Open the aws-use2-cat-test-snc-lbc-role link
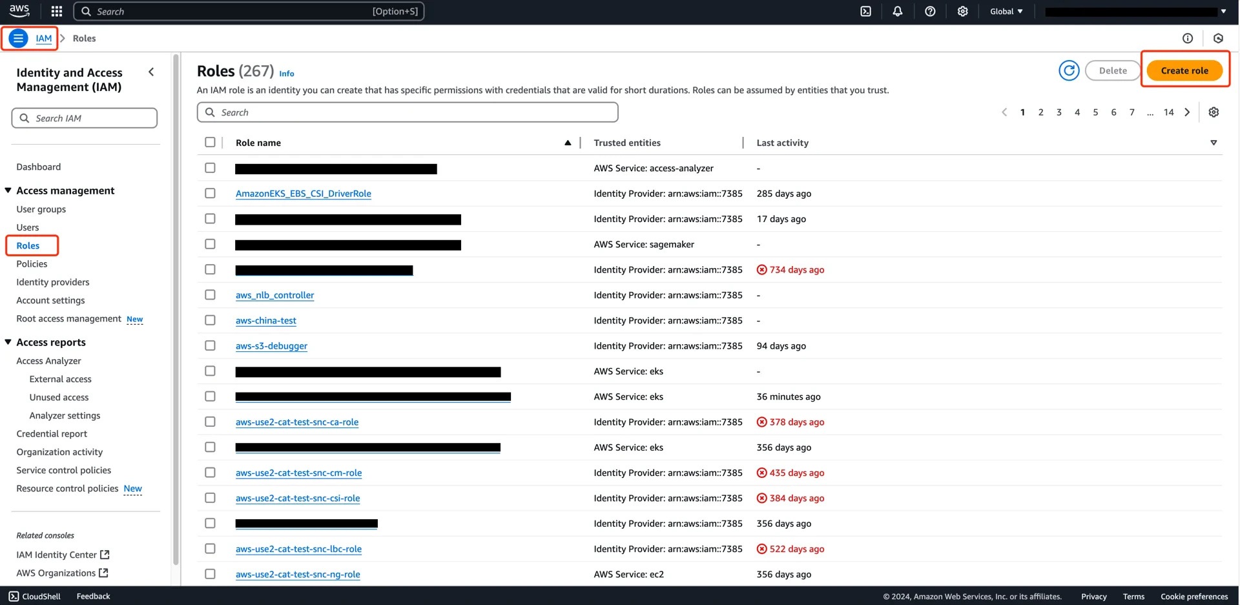This screenshot has height=605, width=1240. click(298, 549)
